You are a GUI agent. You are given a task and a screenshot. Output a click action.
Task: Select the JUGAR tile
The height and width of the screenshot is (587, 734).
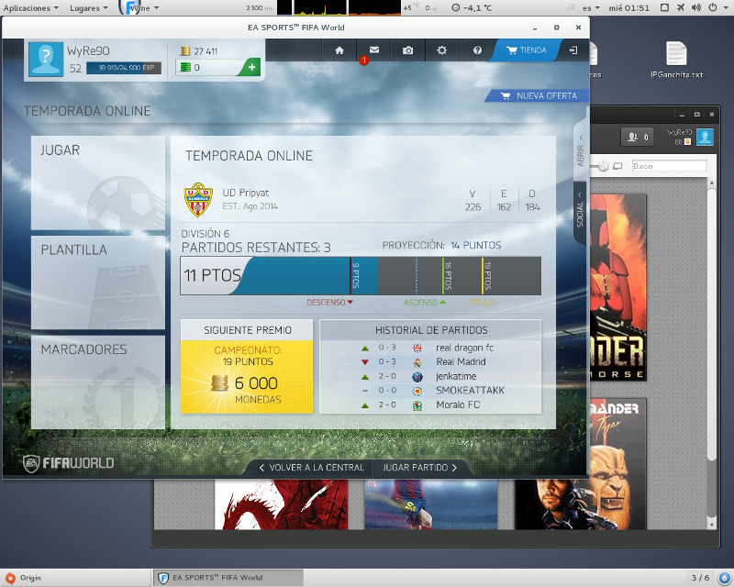tap(98, 183)
